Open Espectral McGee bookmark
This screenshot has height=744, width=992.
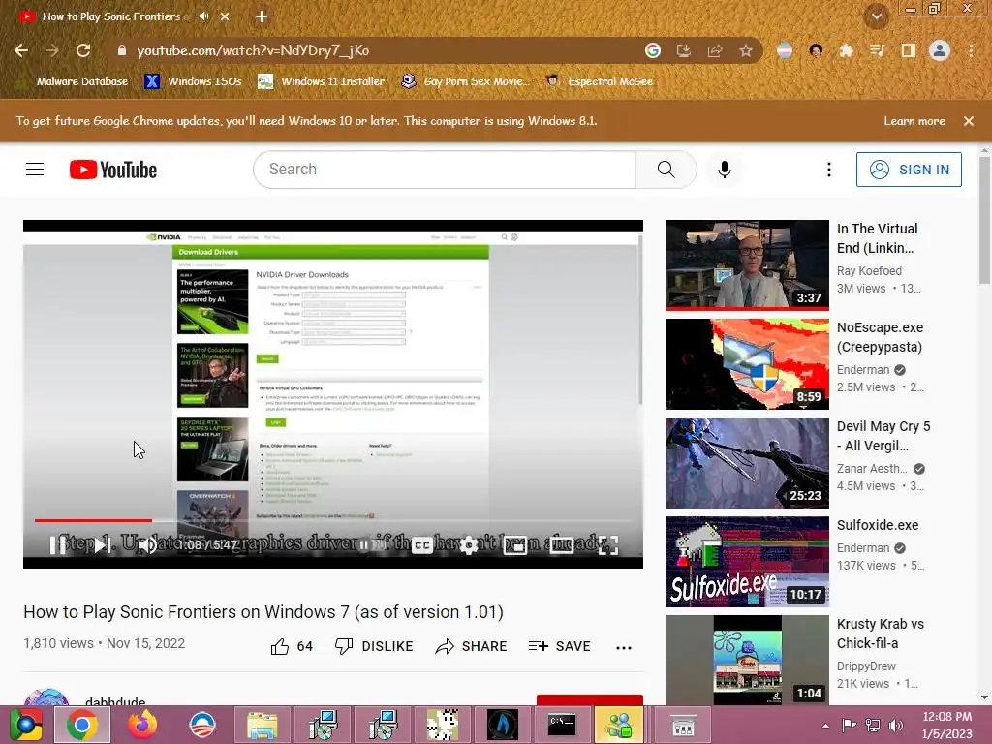point(599,81)
